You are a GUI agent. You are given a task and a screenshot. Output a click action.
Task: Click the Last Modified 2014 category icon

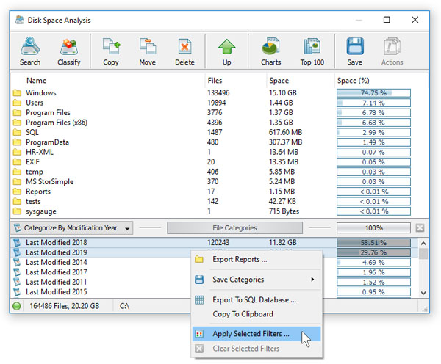[x=17, y=262]
